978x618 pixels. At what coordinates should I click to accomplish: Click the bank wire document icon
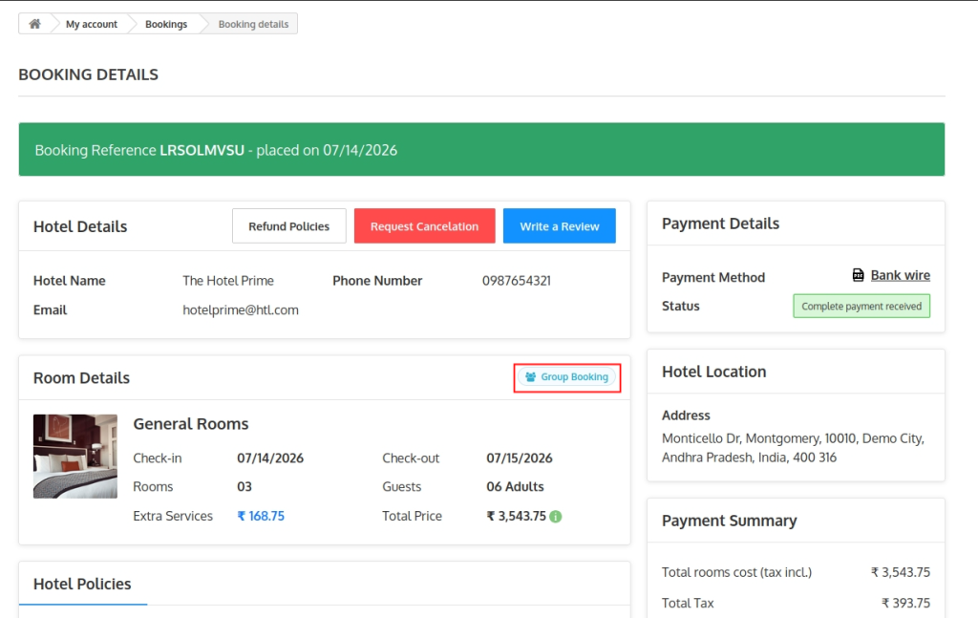coord(859,275)
